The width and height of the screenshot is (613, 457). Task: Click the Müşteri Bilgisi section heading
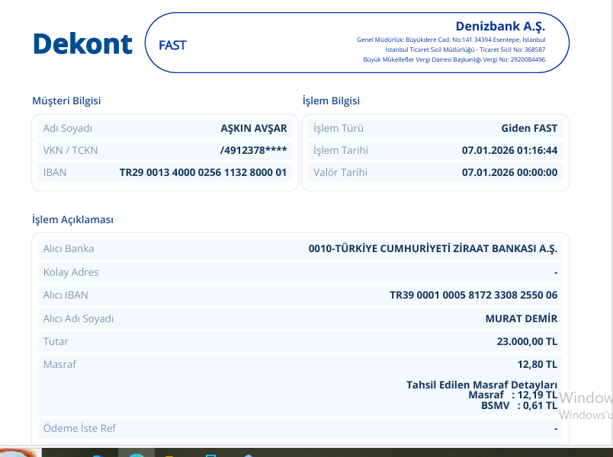pos(66,101)
